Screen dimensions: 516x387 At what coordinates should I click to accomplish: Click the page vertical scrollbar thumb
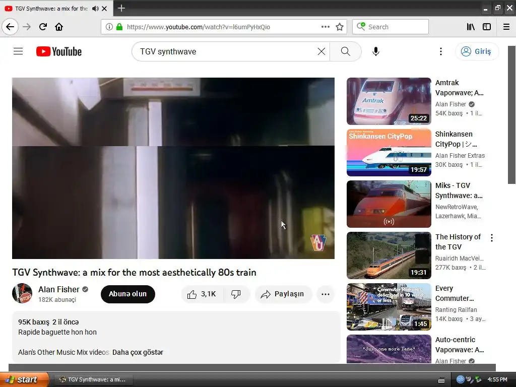point(512,115)
